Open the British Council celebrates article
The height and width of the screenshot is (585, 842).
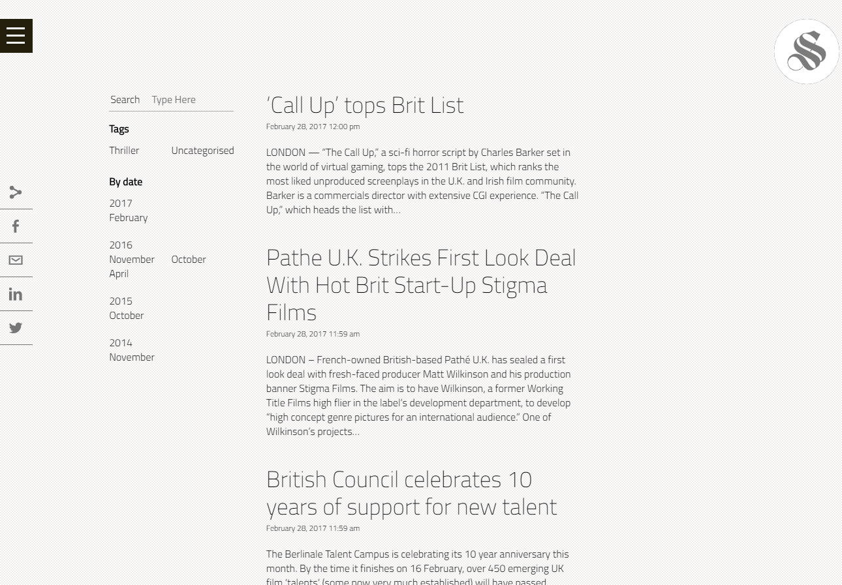[x=411, y=493]
